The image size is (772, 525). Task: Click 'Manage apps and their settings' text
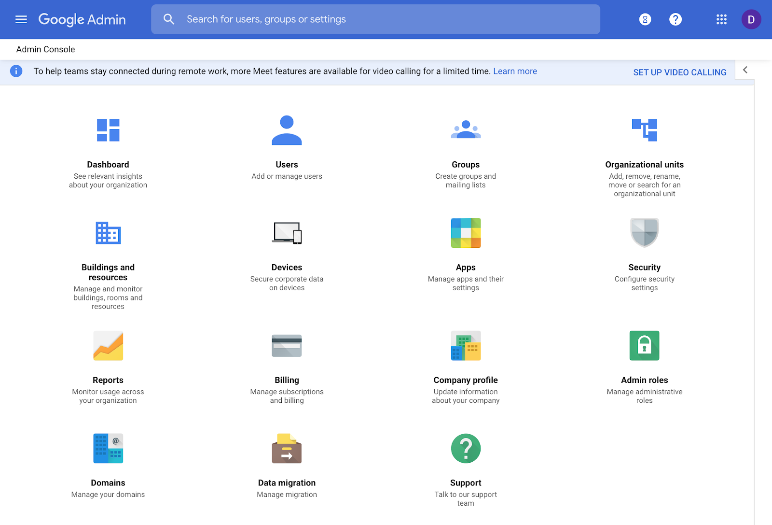pos(466,283)
